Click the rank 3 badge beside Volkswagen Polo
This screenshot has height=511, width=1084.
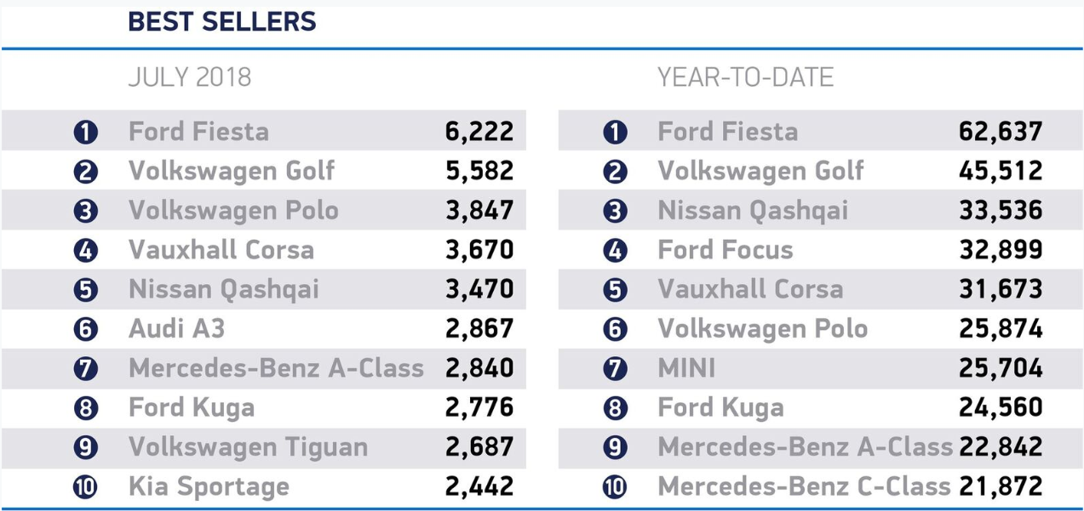click(86, 211)
